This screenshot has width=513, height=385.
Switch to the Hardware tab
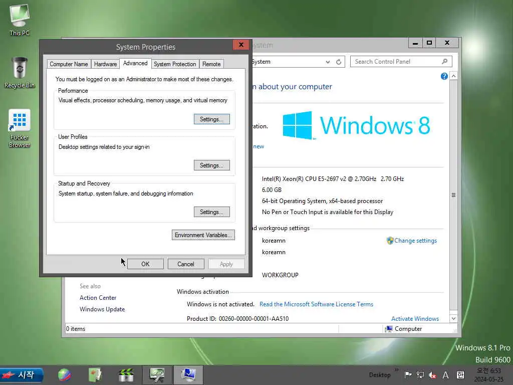click(105, 64)
